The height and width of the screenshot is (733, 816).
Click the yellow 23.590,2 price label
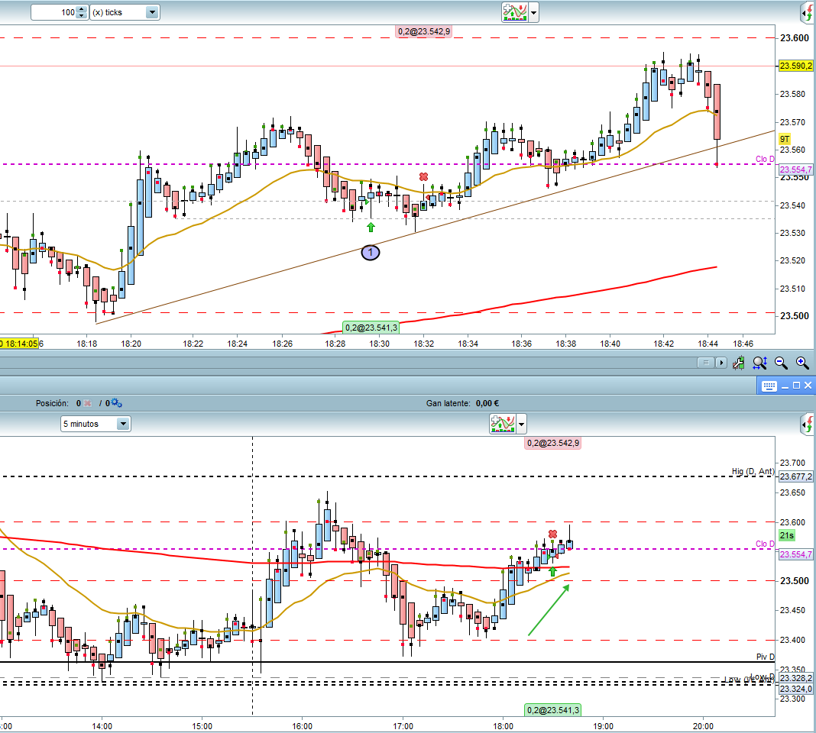point(795,66)
